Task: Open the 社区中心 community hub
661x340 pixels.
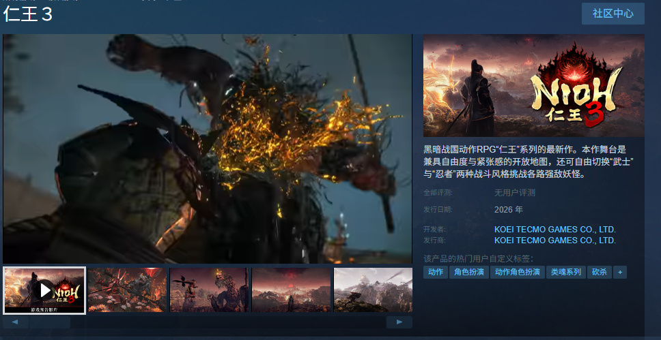Action: point(613,14)
